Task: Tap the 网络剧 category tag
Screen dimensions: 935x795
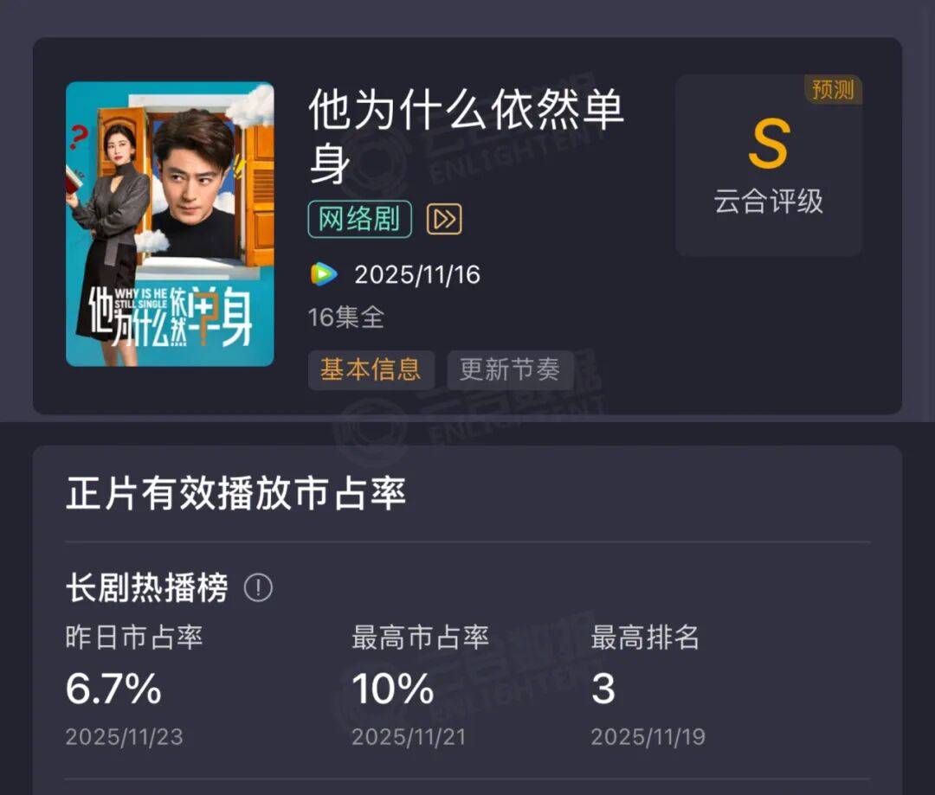Action: (359, 219)
